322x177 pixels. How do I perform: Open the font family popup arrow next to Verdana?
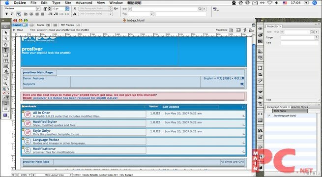[38, 9]
